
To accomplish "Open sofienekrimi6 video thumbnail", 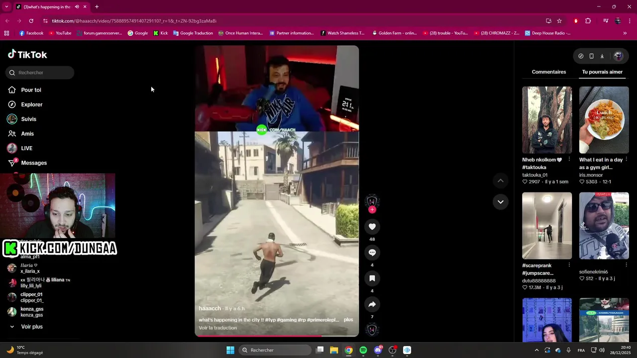I will pyautogui.click(x=604, y=226).
